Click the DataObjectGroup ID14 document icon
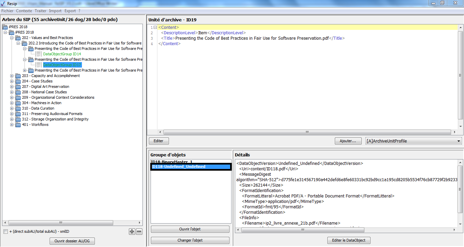This screenshot has width=464, height=247. (38, 54)
